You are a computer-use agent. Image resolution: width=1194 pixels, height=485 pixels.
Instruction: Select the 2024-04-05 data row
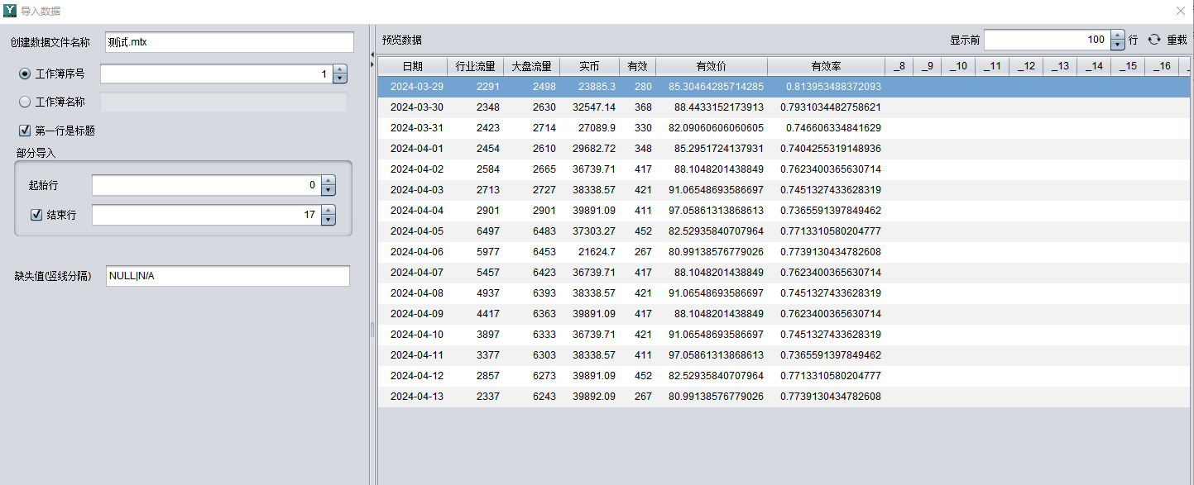click(x=629, y=231)
